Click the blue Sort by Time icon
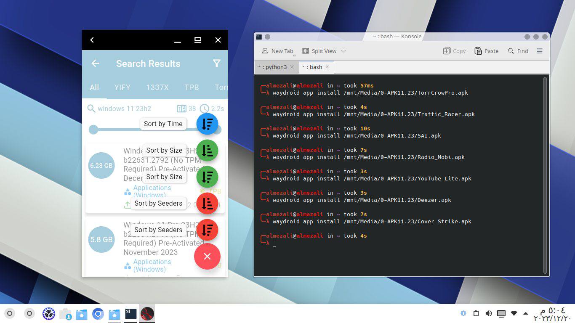 [x=207, y=124]
